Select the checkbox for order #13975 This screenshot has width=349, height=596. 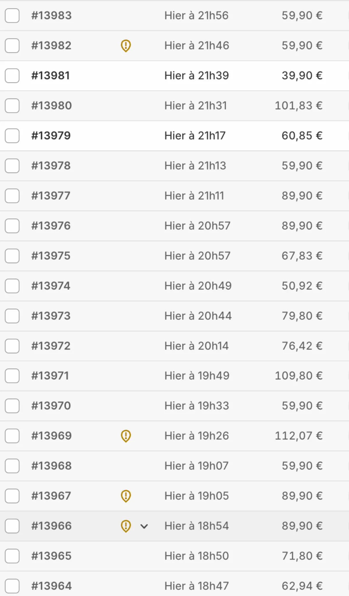coord(12,256)
